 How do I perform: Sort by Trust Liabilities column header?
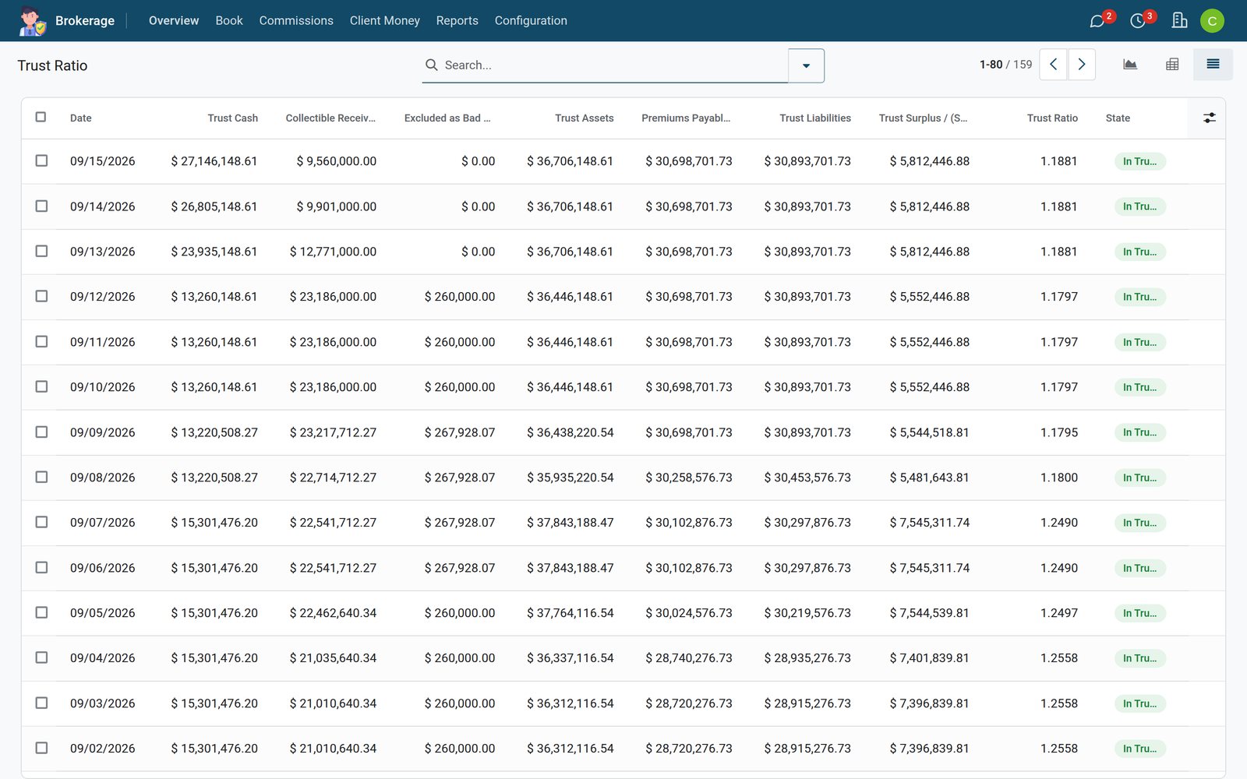pyautogui.click(x=815, y=118)
